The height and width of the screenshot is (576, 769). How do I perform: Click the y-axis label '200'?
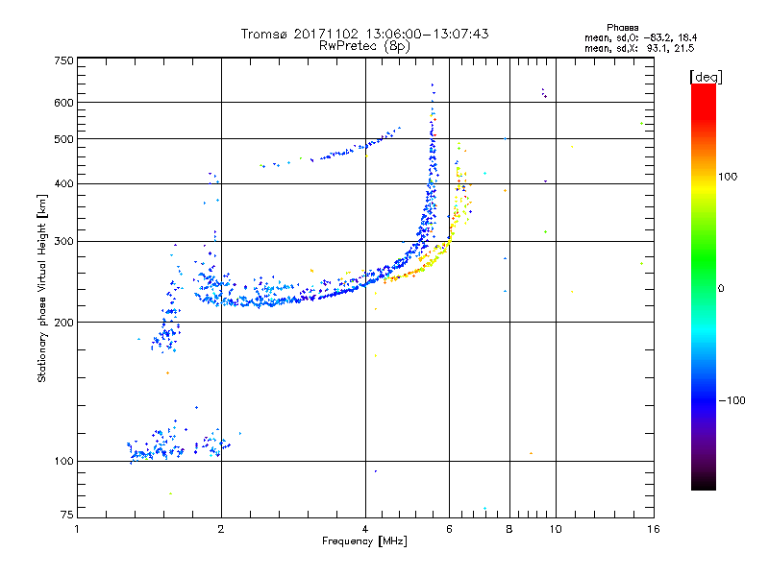coord(63,323)
